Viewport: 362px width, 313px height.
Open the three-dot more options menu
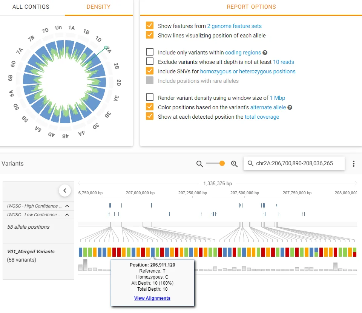tap(353, 164)
